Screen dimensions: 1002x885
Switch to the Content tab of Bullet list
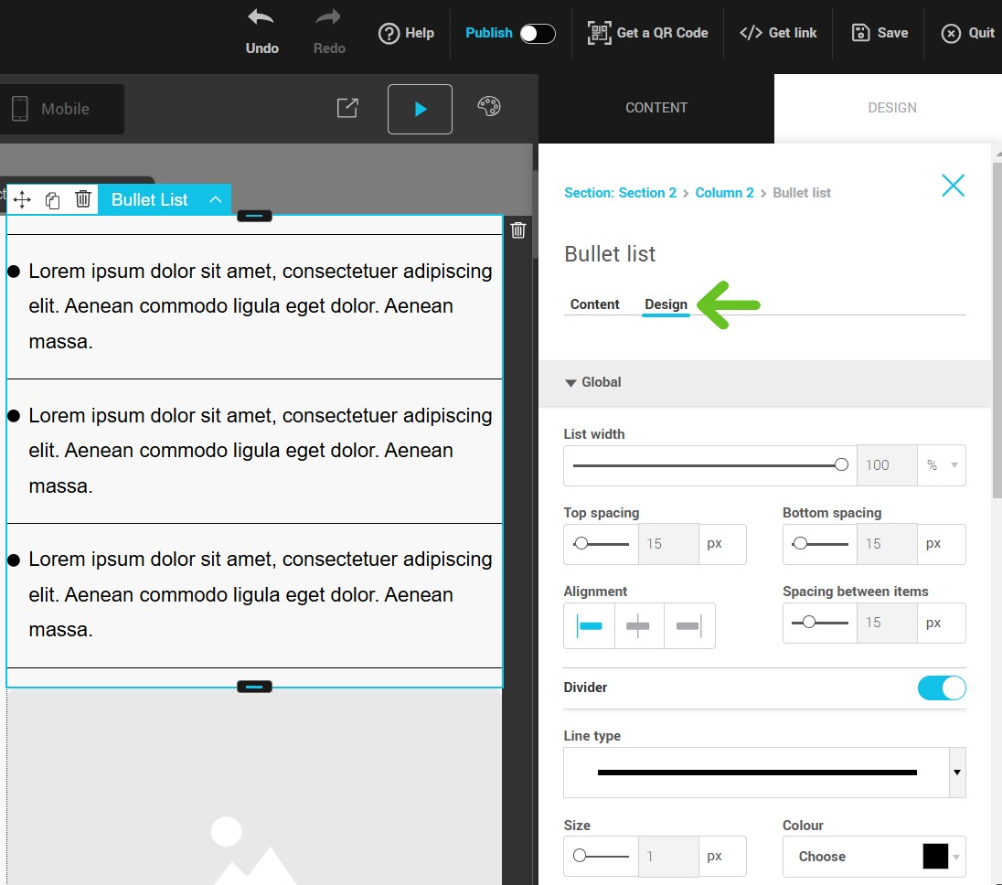pos(594,304)
